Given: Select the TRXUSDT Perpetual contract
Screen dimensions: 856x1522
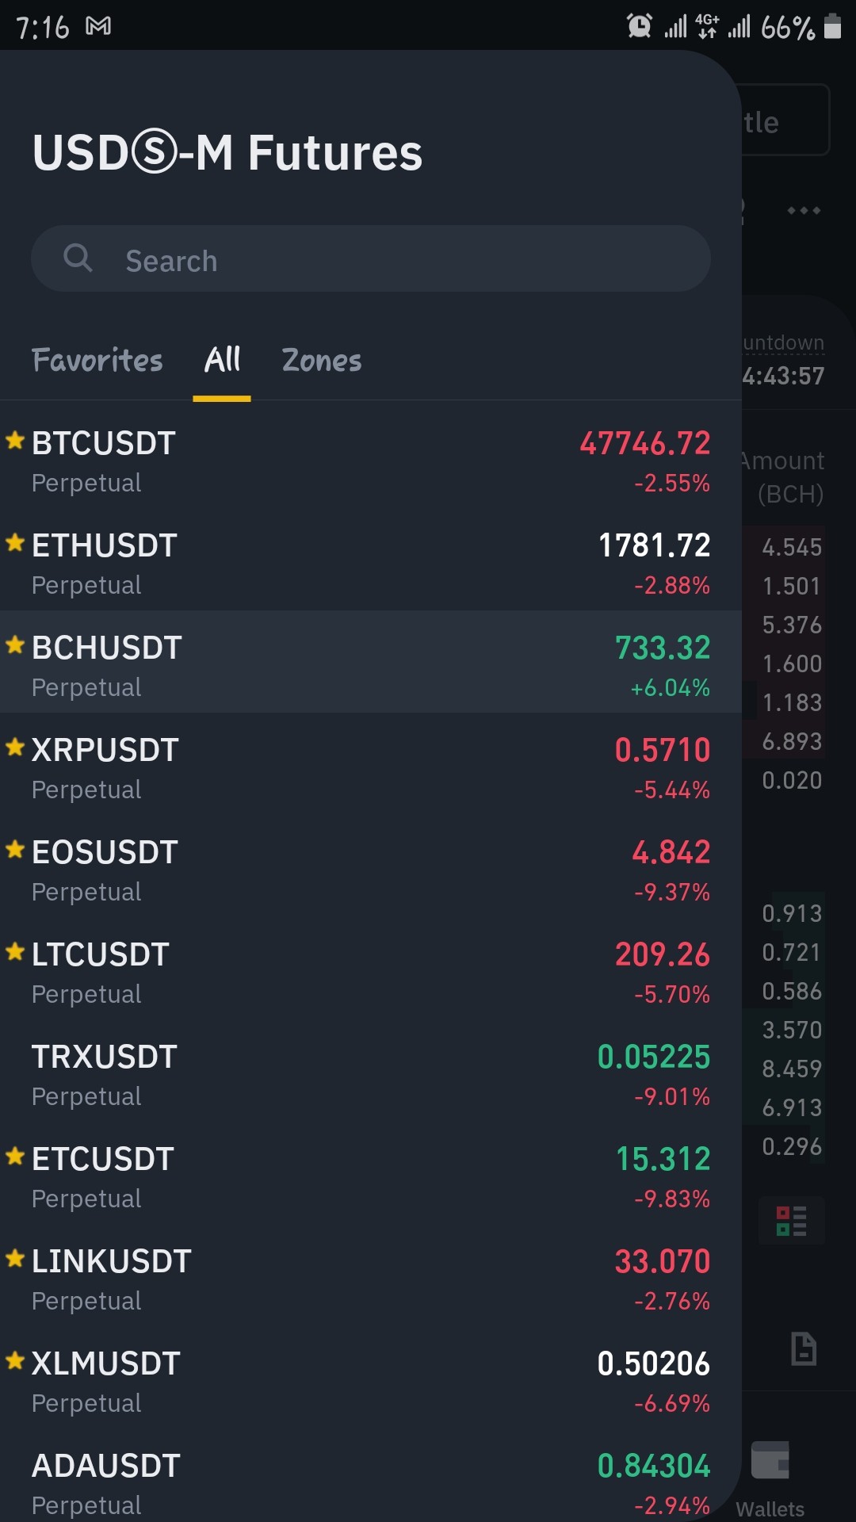Looking at the screenshot, I should (x=371, y=1076).
